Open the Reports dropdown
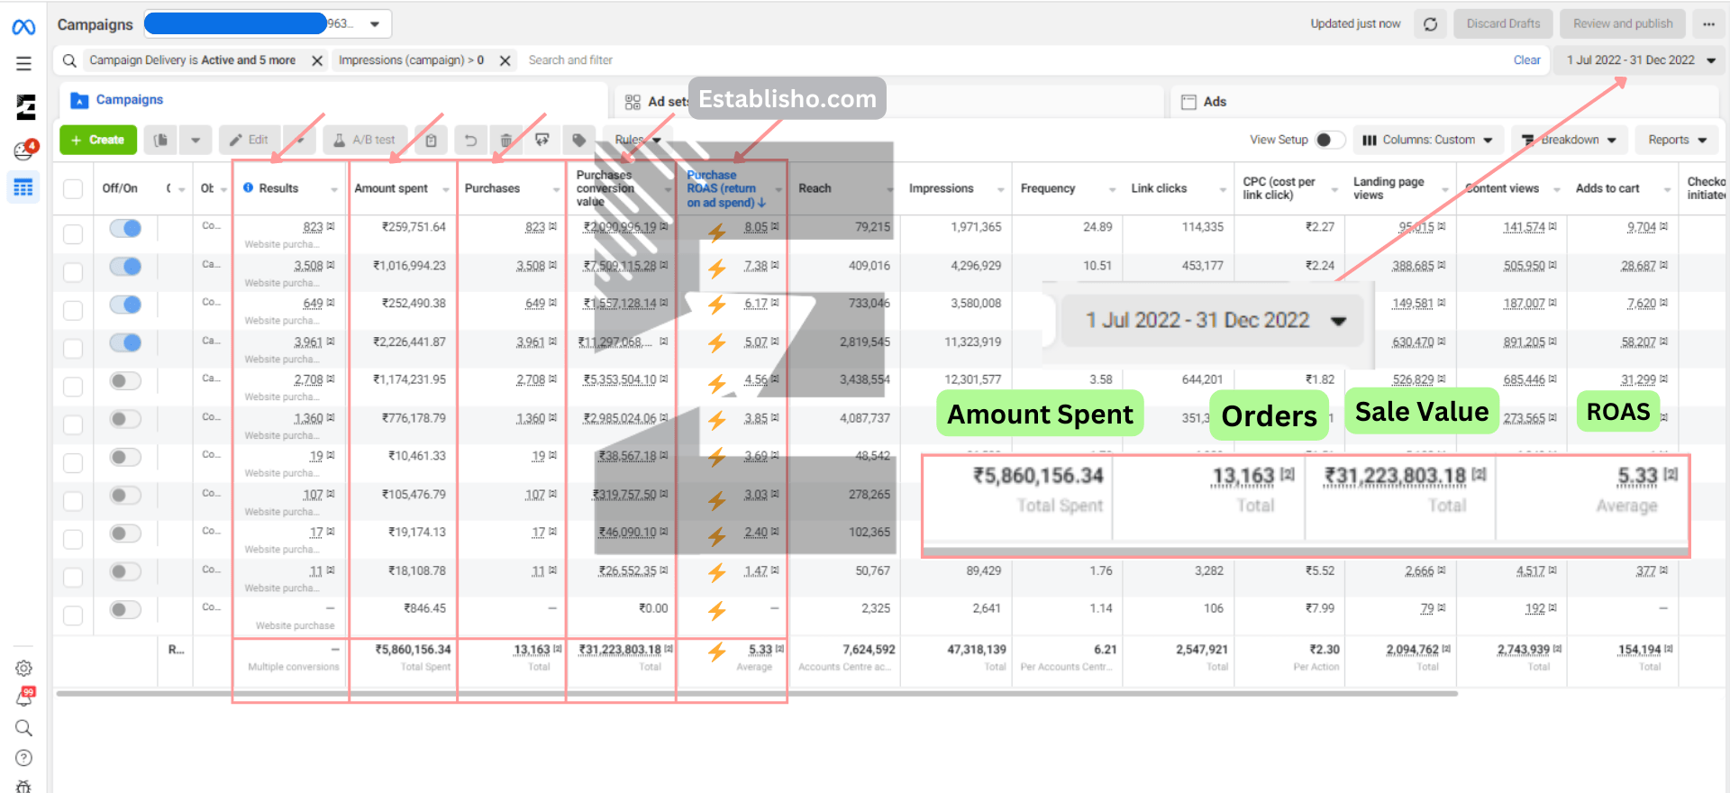 pos(1677,140)
